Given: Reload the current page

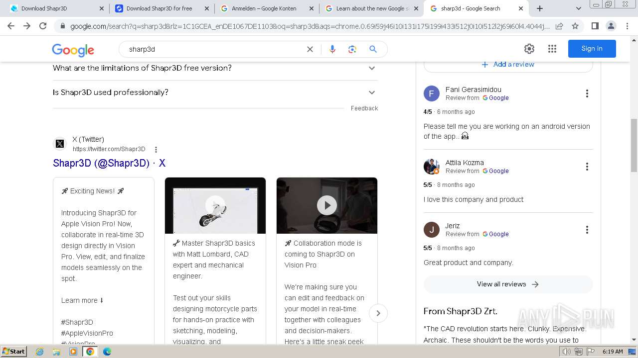Looking at the screenshot, I should pos(43,26).
